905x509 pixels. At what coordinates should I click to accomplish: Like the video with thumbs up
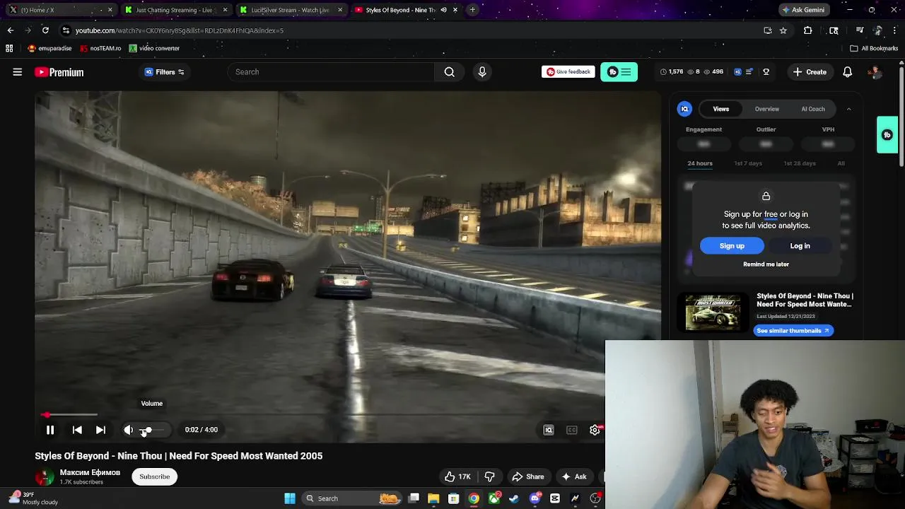click(x=457, y=476)
